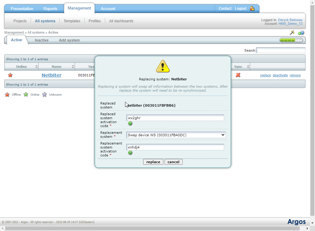The width and height of the screenshot is (315, 231).
Task: Click the replace button in the dialog
Action: [153, 162]
